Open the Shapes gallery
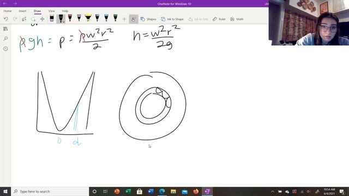 coord(148,19)
